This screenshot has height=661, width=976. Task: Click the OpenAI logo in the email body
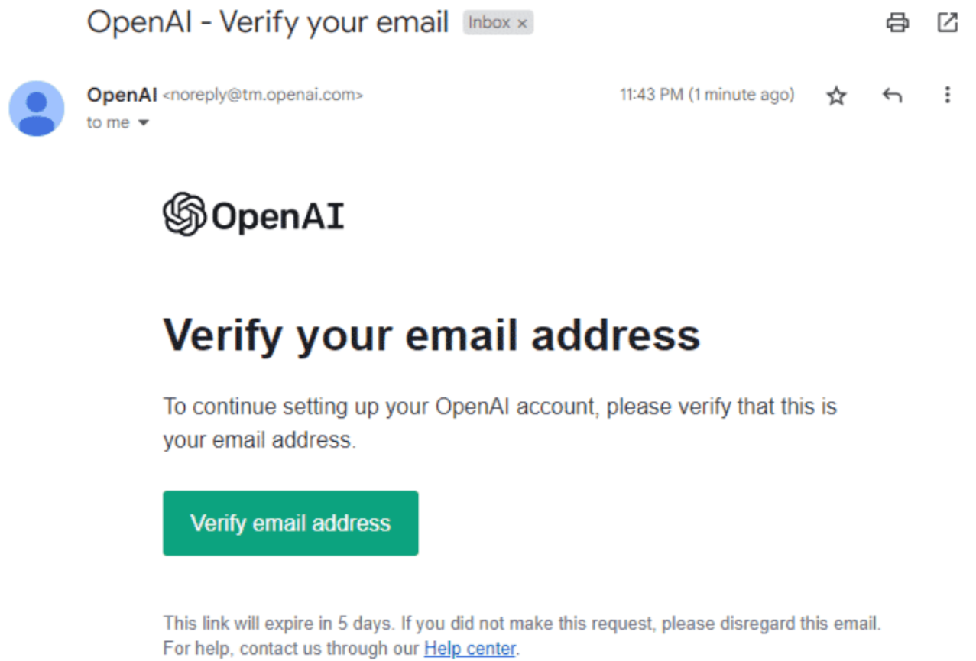pos(254,215)
